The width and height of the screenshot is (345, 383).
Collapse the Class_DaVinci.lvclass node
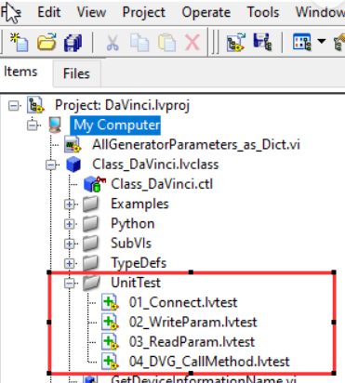point(51,165)
